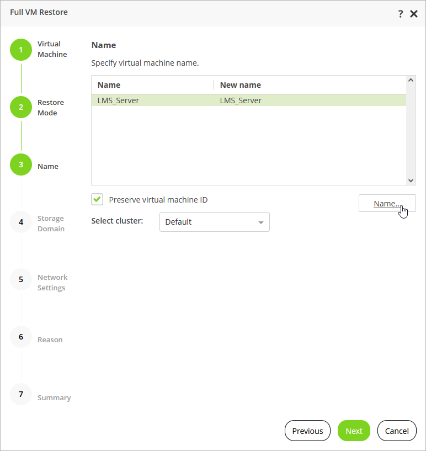Click step 5 Network Settings circle
Screen dimensions: 426x451
click(21, 279)
